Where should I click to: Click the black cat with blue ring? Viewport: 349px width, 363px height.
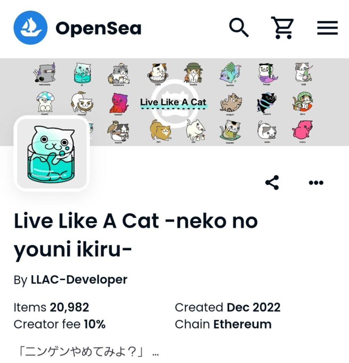point(267,103)
